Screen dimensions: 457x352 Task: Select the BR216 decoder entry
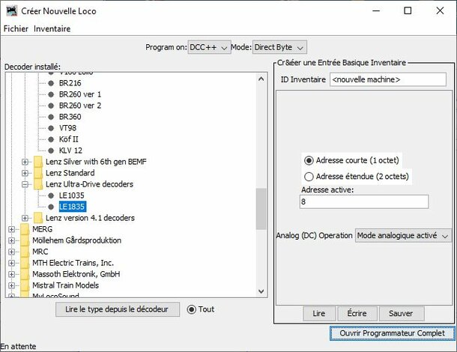point(70,83)
